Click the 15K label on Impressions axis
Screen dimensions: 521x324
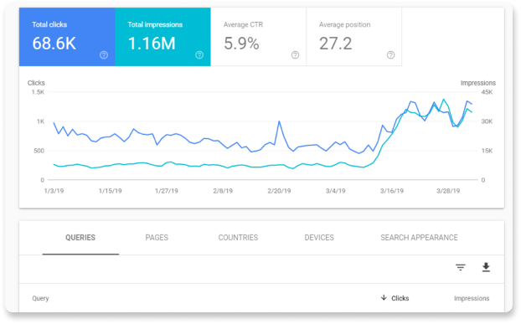tap(487, 151)
